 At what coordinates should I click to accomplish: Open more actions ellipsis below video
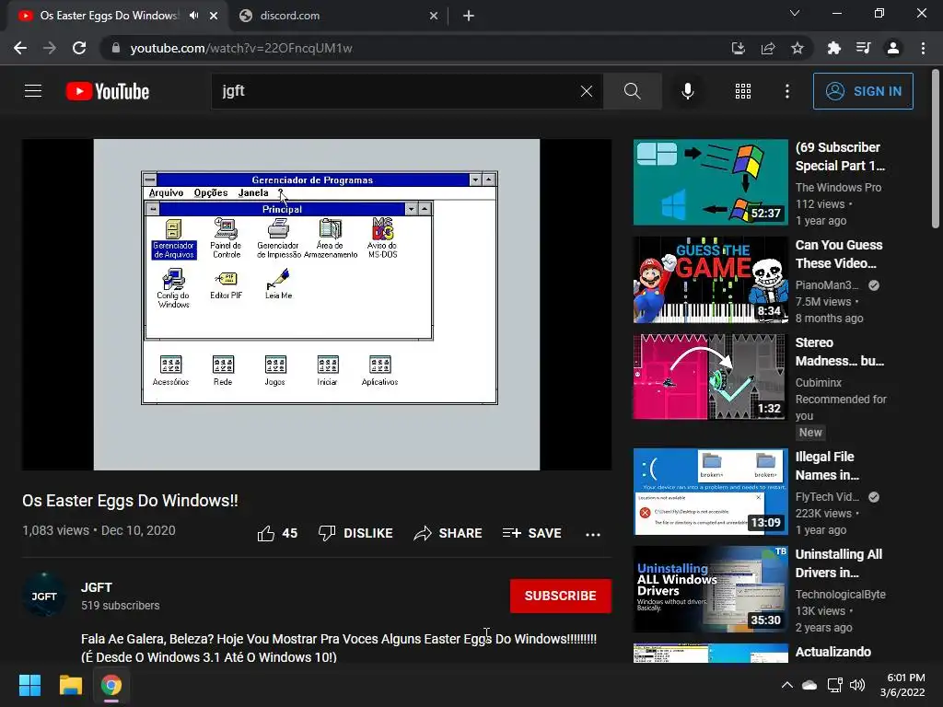click(x=593, y=534)
